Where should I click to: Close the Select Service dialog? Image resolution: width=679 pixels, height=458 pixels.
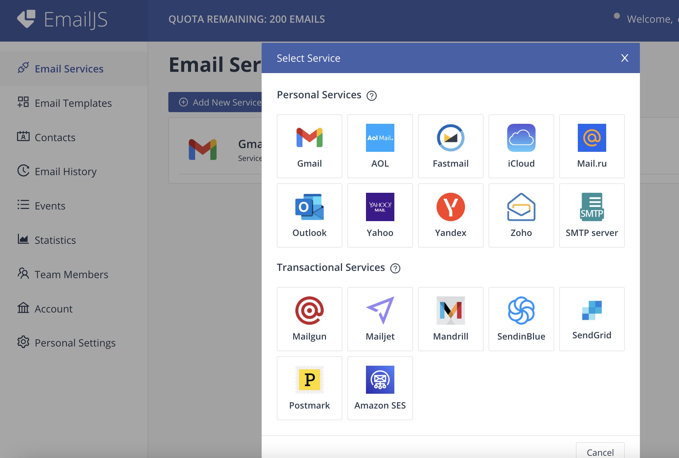click(624, 58)
